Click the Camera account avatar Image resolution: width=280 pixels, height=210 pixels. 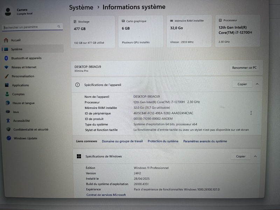click(8, 12)
